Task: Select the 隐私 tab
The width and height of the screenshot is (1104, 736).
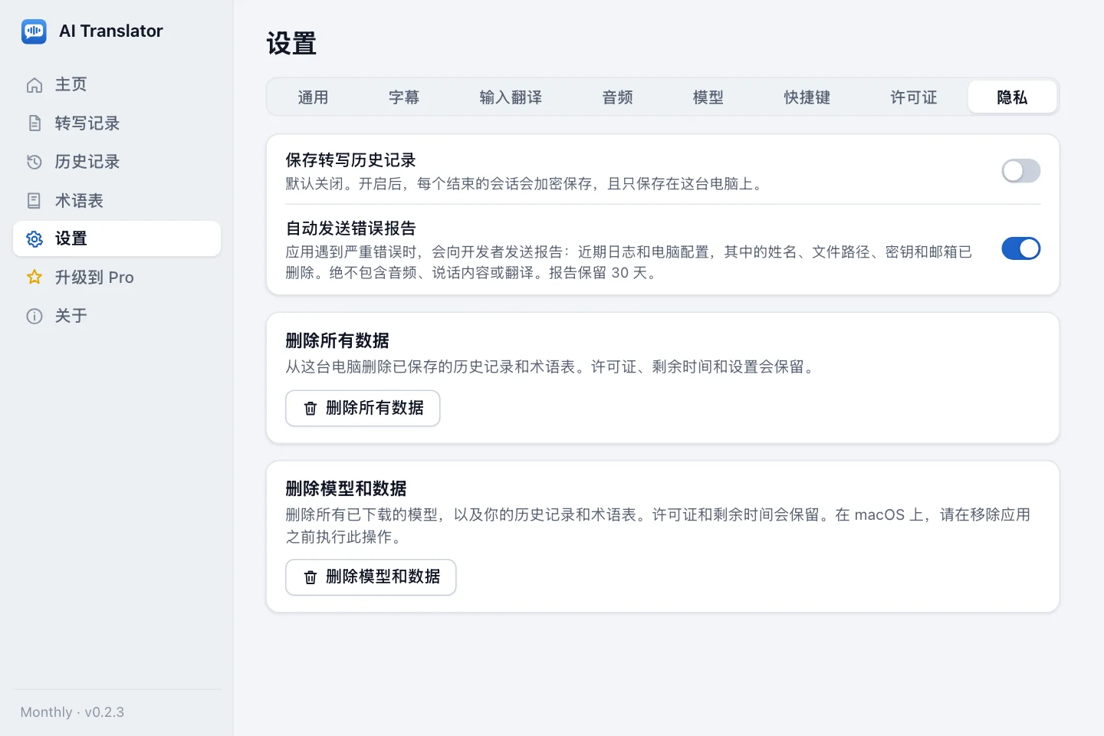Action: (1012, 97)
